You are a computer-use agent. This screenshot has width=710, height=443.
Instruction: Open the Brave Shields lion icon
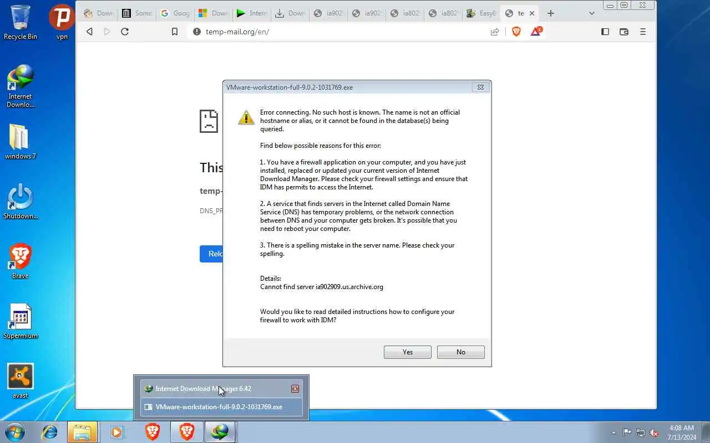[x=516, y=32]
